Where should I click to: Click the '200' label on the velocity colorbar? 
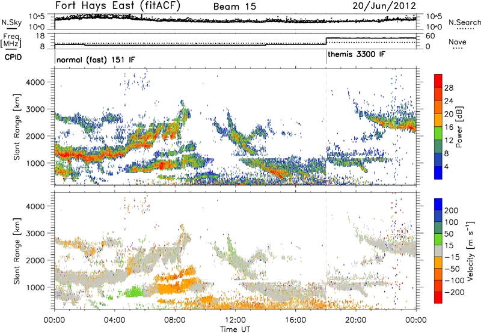(x=452, y=210)
